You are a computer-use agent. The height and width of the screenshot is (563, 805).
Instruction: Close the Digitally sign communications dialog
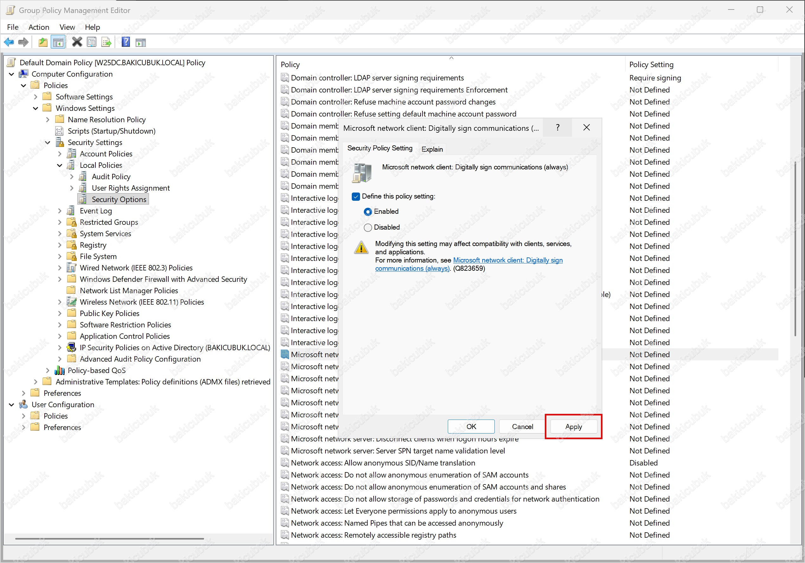(x=586, y=128)
